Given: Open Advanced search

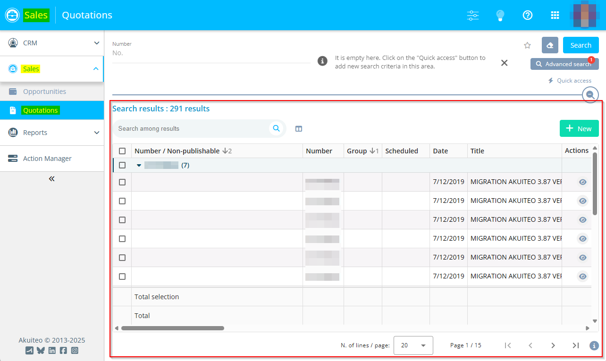Looking at the screenshot, I should tap(564, 64).
